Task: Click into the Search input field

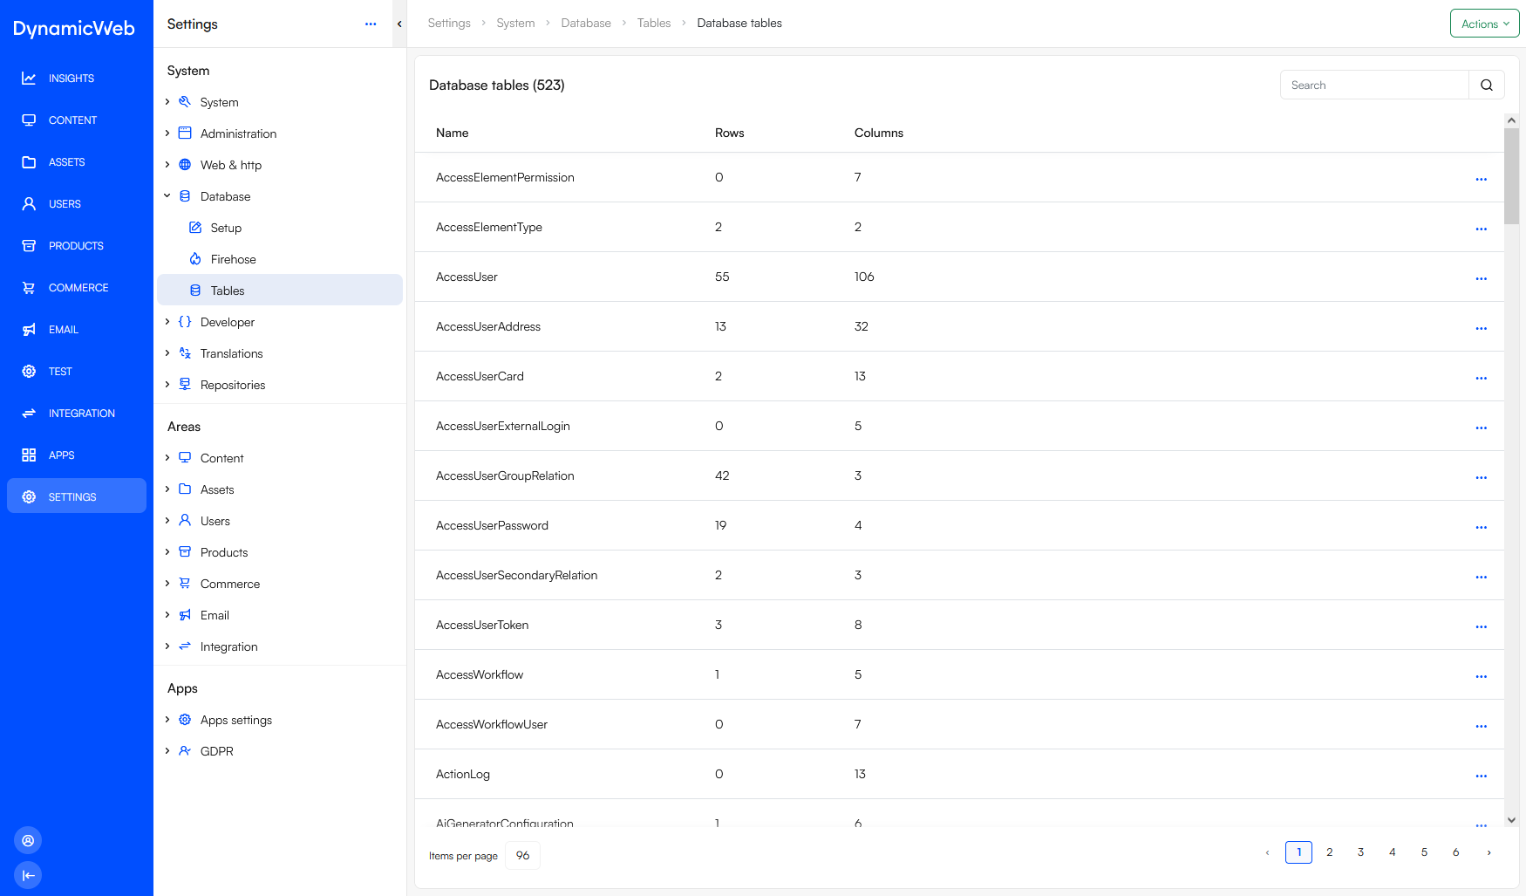Action: 1374,85
